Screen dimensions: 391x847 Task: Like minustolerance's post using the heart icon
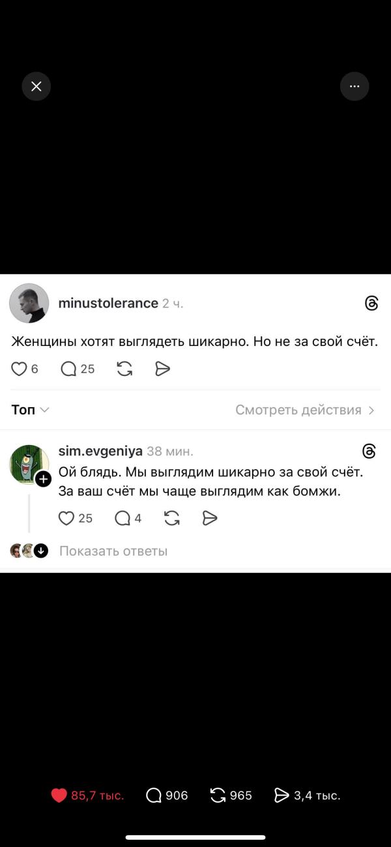pyautogui.click(x=18, y=369)
